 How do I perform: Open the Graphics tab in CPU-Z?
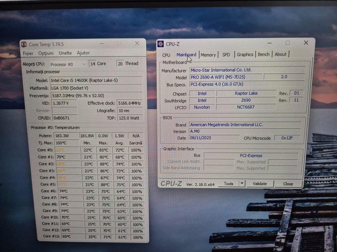(245, 54)
